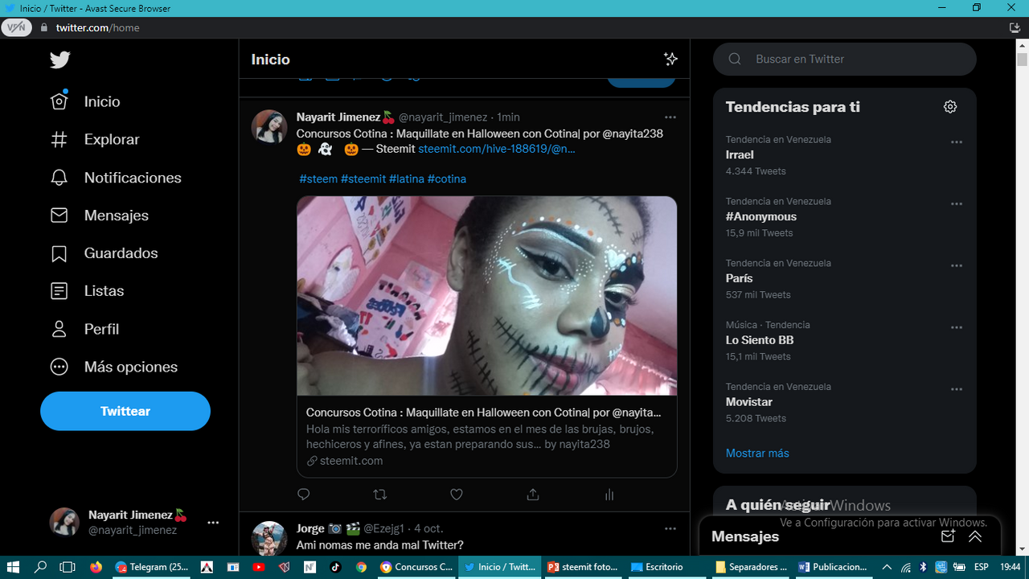Open Windows taskbar search
The width and height of the screenshot is (1029, 579).
pyautogui.click(x=40, y=567)
